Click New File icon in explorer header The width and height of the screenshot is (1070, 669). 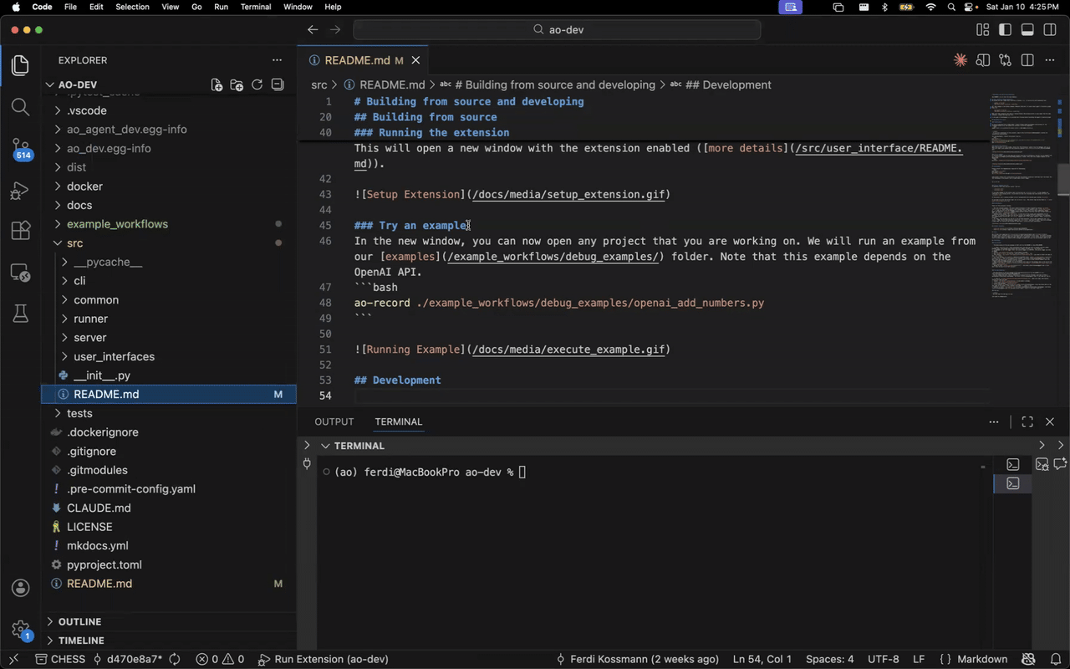tap(217, 84)
